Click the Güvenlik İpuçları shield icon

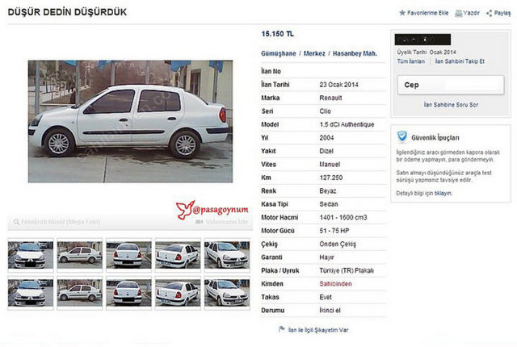point(402,136)
